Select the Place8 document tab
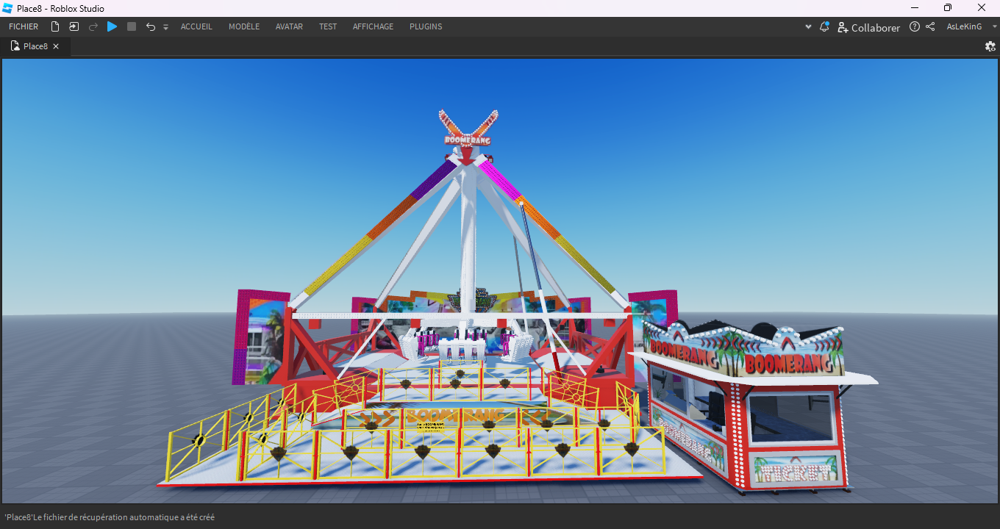Image resolution: width=1000 pixels, height=529 pixels. tap(35, 46)
